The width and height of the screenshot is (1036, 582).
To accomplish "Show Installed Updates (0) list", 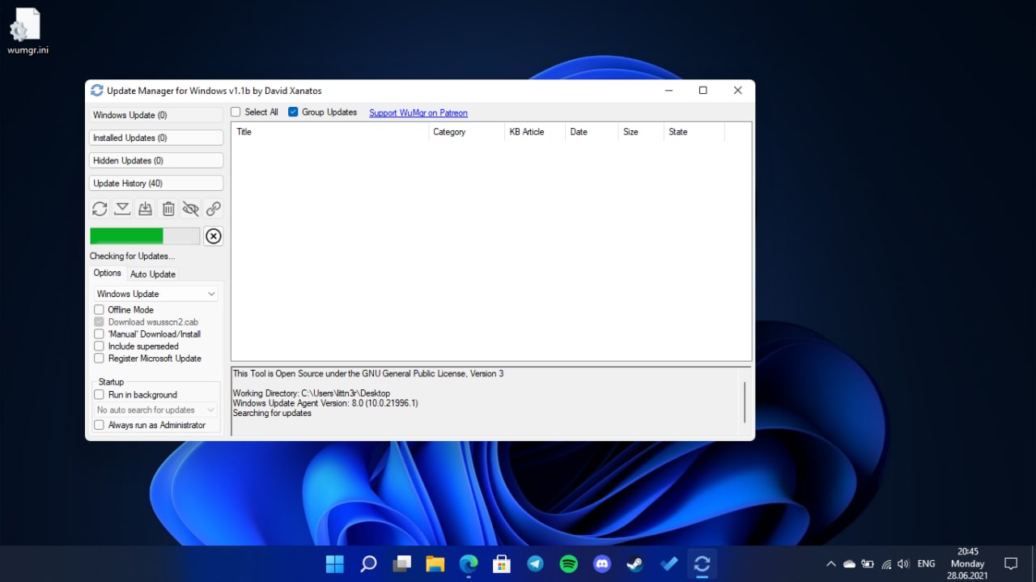I will 155,138.
